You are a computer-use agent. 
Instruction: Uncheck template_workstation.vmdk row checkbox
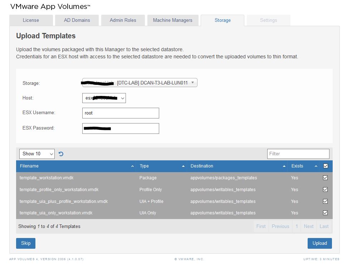pos(326,178)
